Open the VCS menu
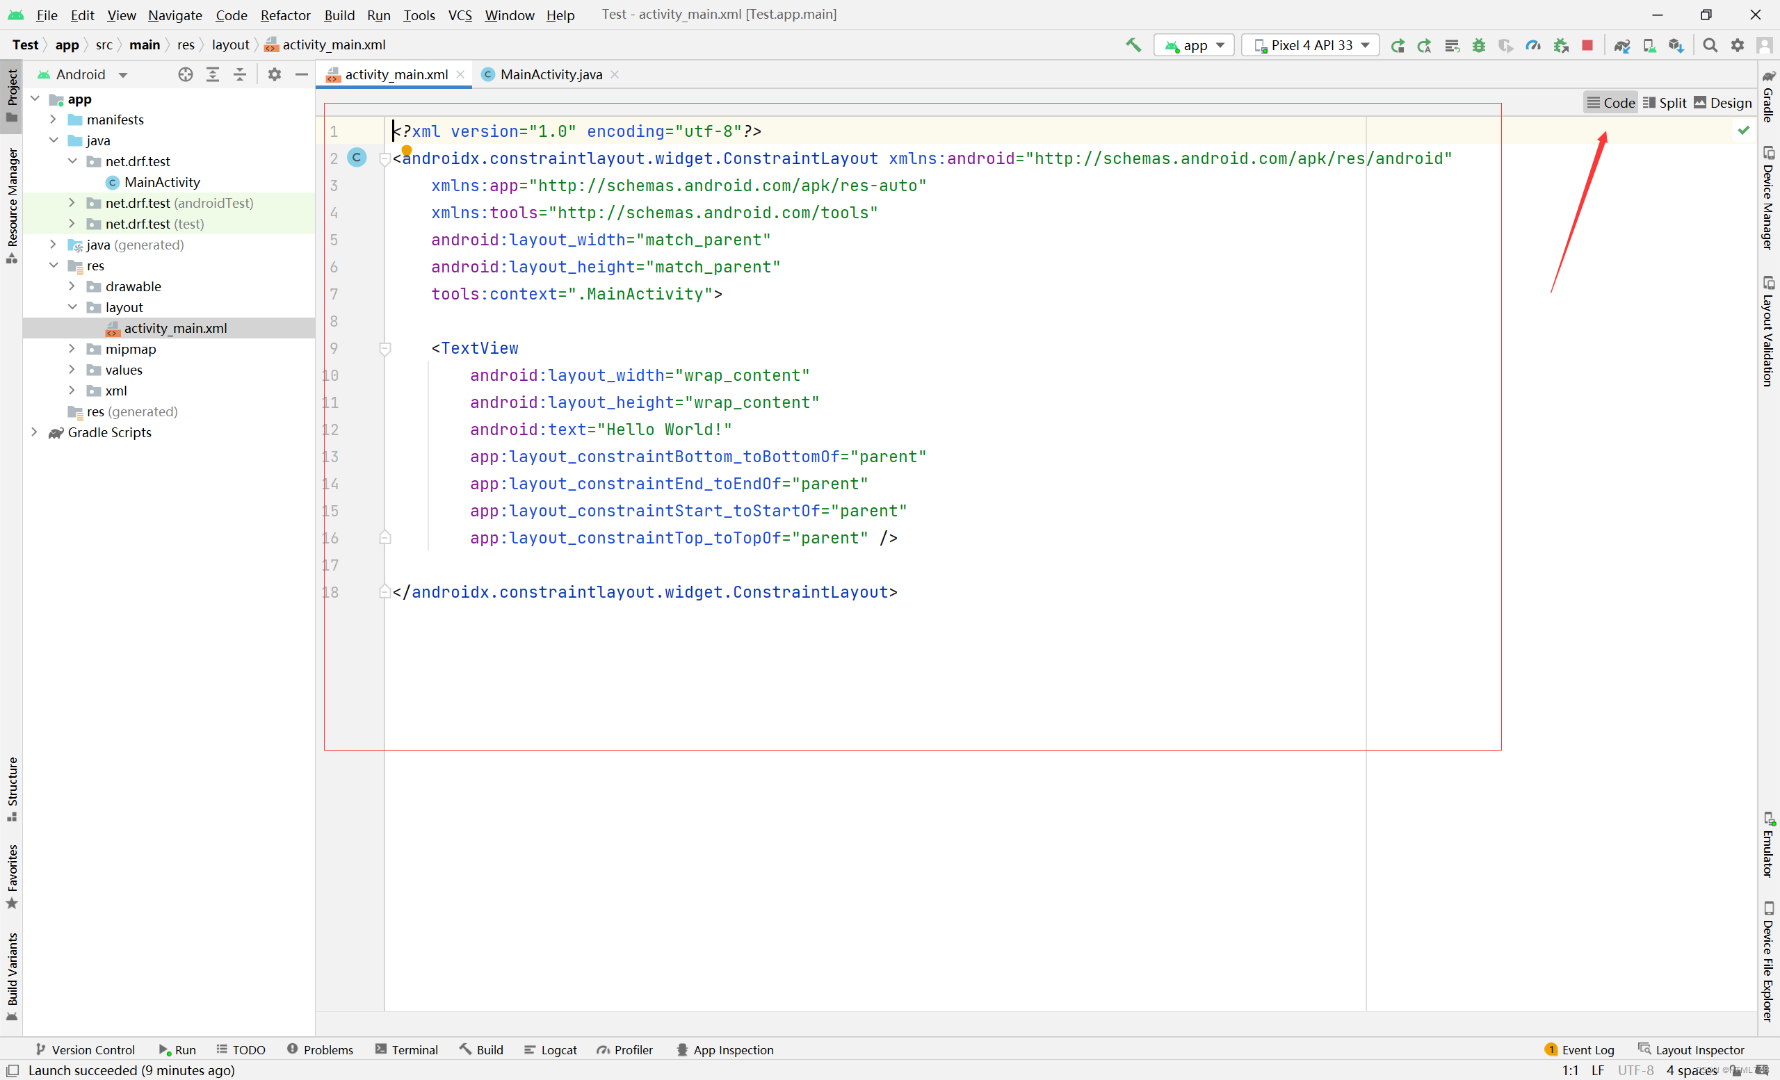 tap(460, 15)
